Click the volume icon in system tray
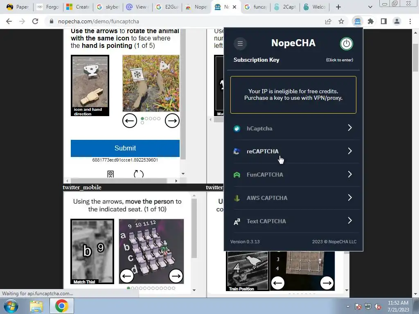 378,307
